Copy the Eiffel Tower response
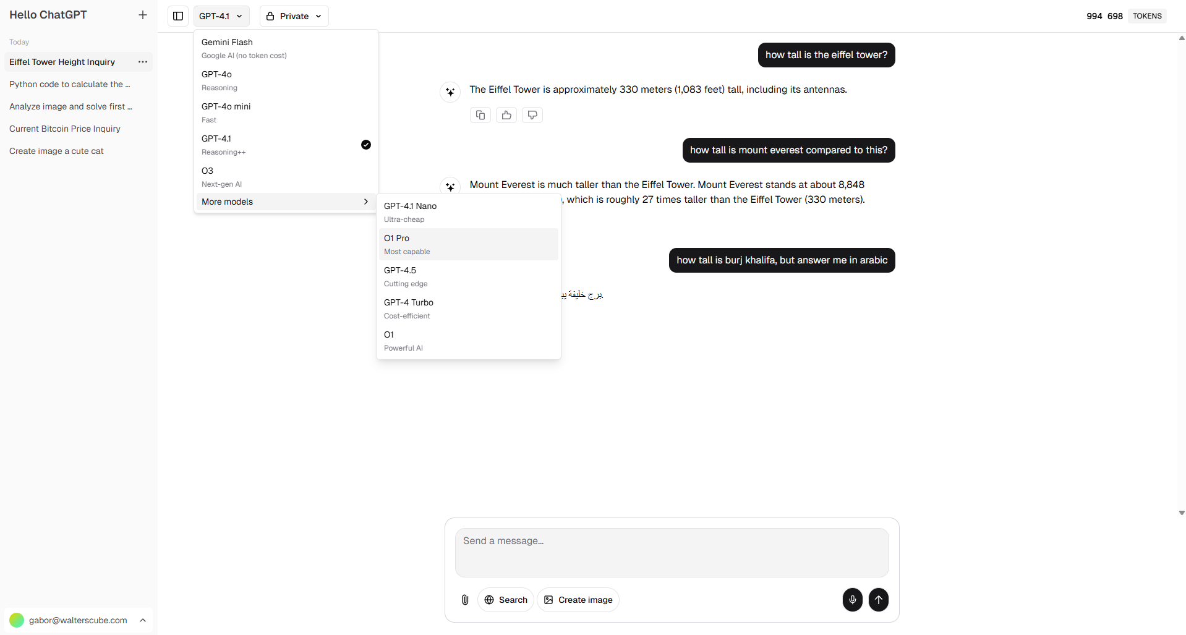1186x635 pixels. (480, 115)
